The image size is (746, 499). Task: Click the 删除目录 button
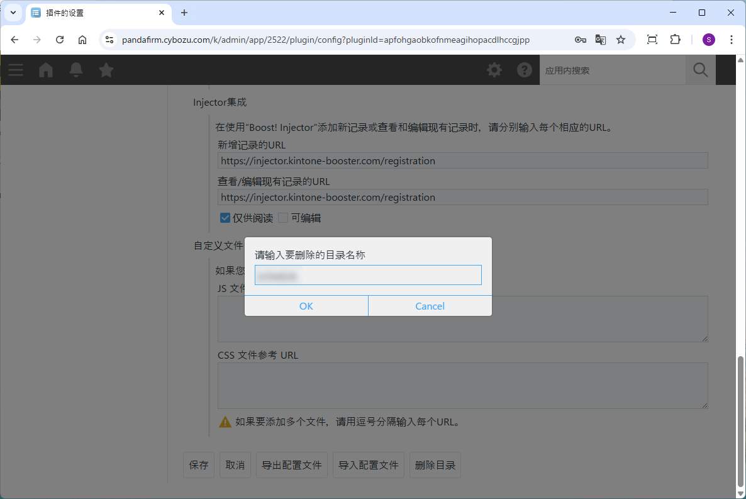pyautogui.click(x=435, y=466)
